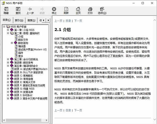Image resolution: width=157 pixels, height=124 pixels.
Task: Click the content pane scroll up arrow
Action: (154, 20)
